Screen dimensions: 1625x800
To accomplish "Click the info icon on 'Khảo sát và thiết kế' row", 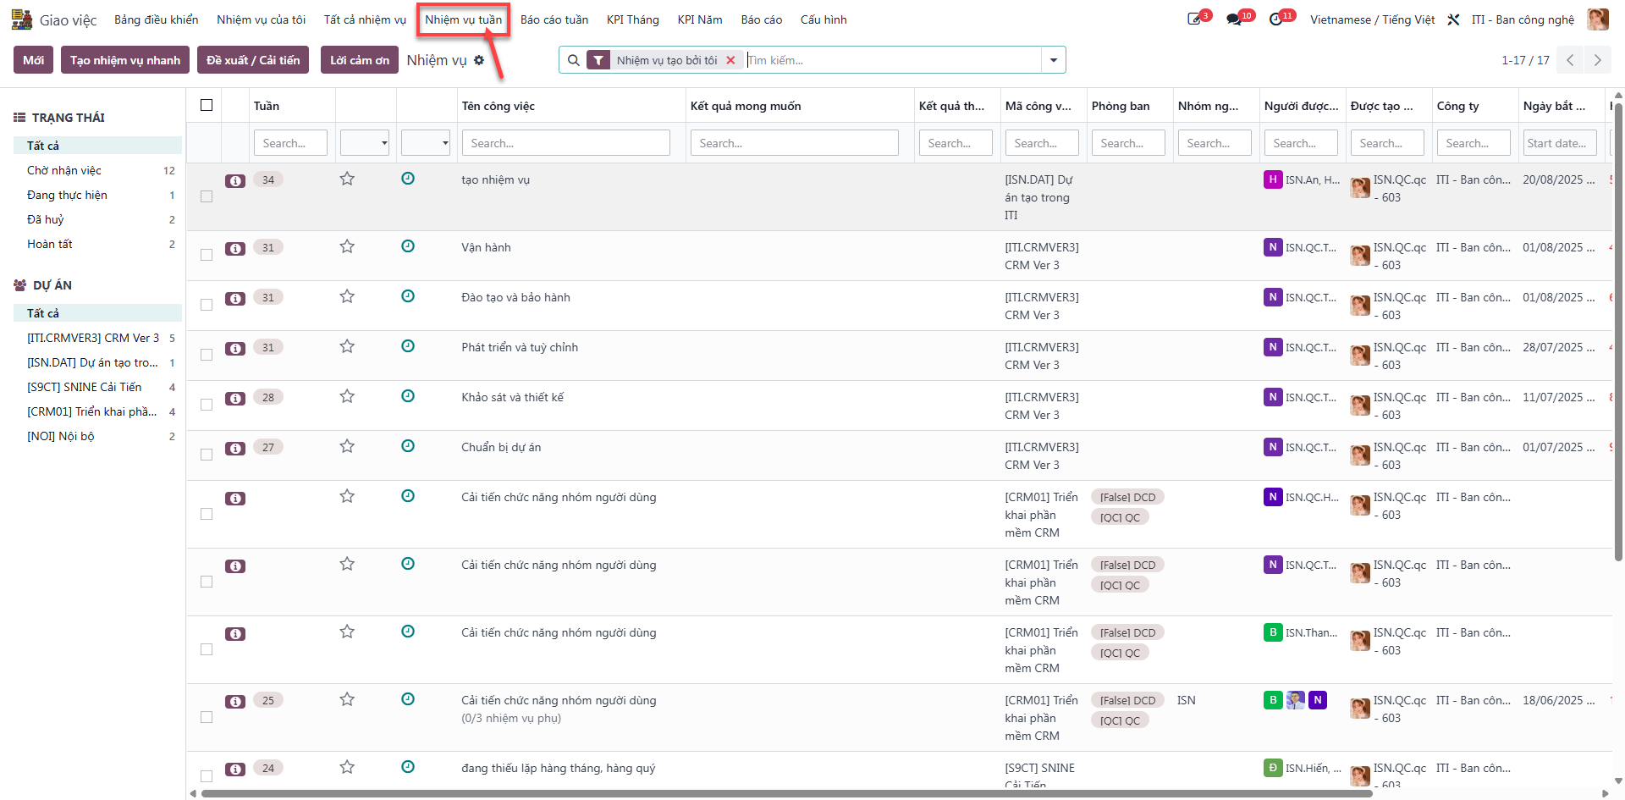I will [x=235, y=399].
